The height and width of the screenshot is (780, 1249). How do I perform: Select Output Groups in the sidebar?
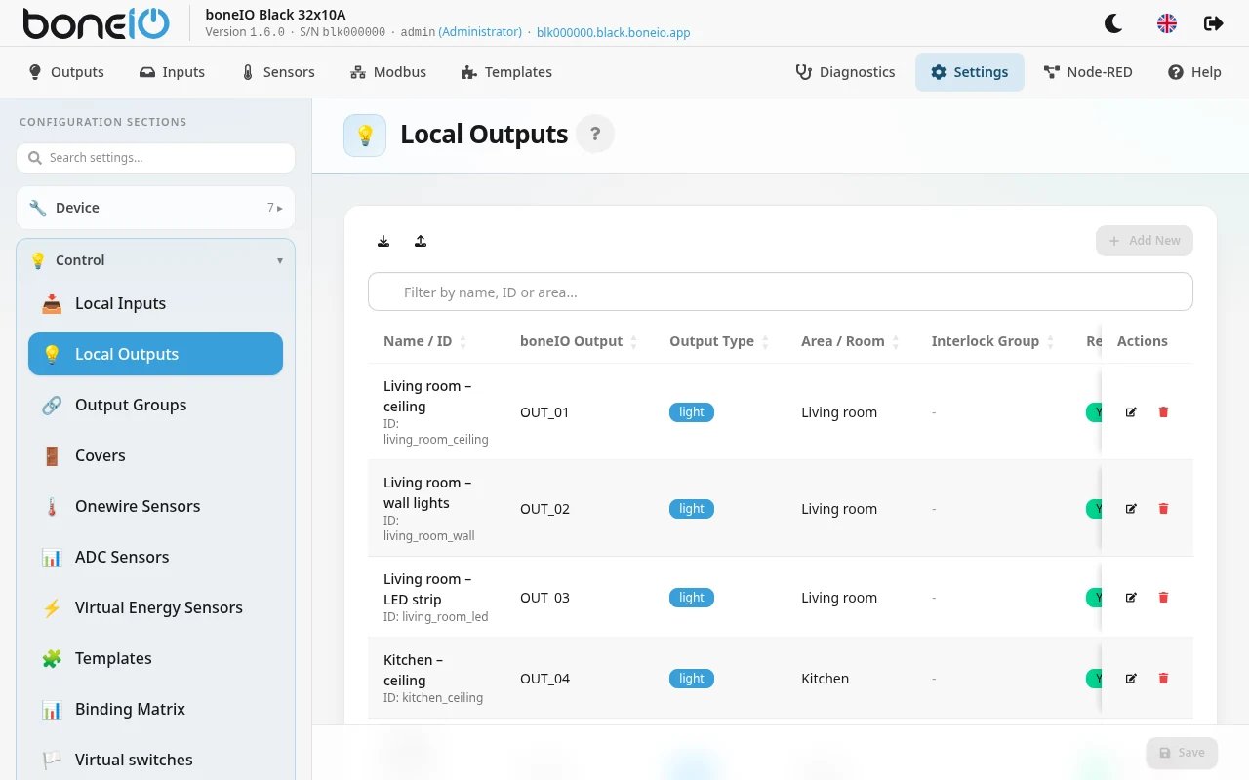[155, 405]
